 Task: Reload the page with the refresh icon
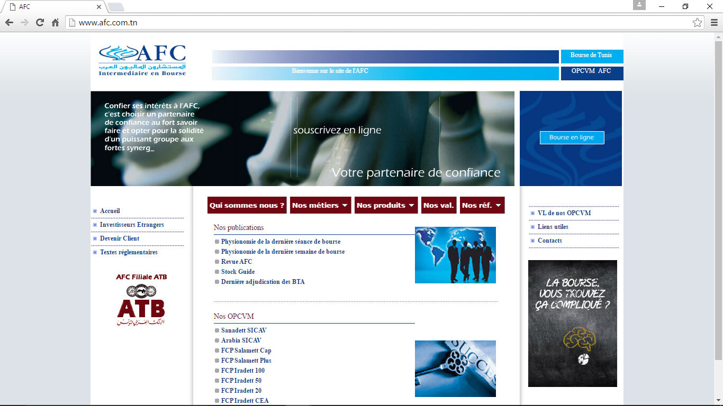(x=40, y=23)
